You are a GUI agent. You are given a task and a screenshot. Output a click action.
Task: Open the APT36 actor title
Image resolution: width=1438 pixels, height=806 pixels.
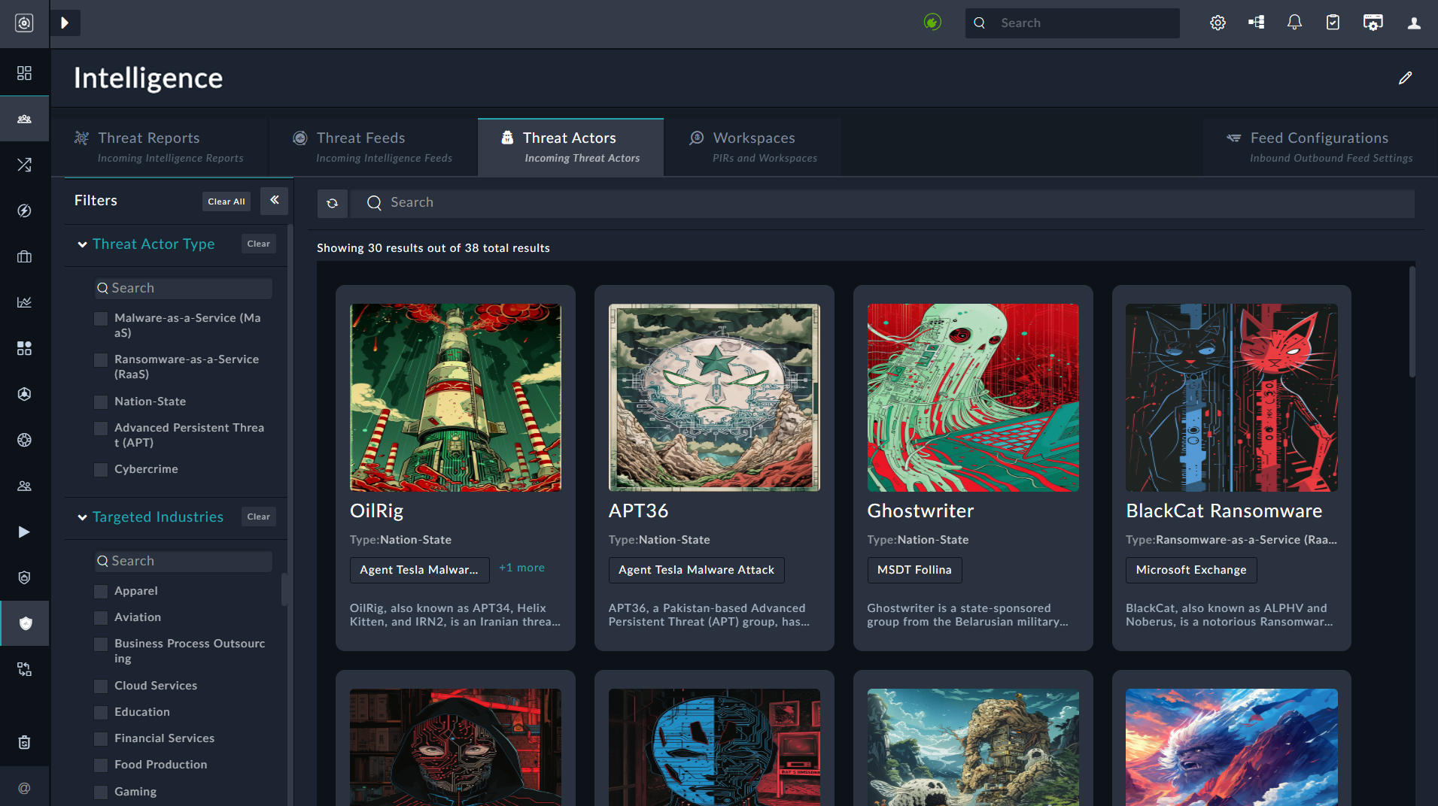point(638,511)
